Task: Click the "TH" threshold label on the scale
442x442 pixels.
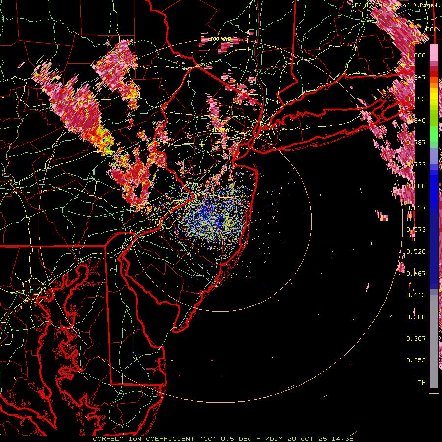Action: [422, 382]
